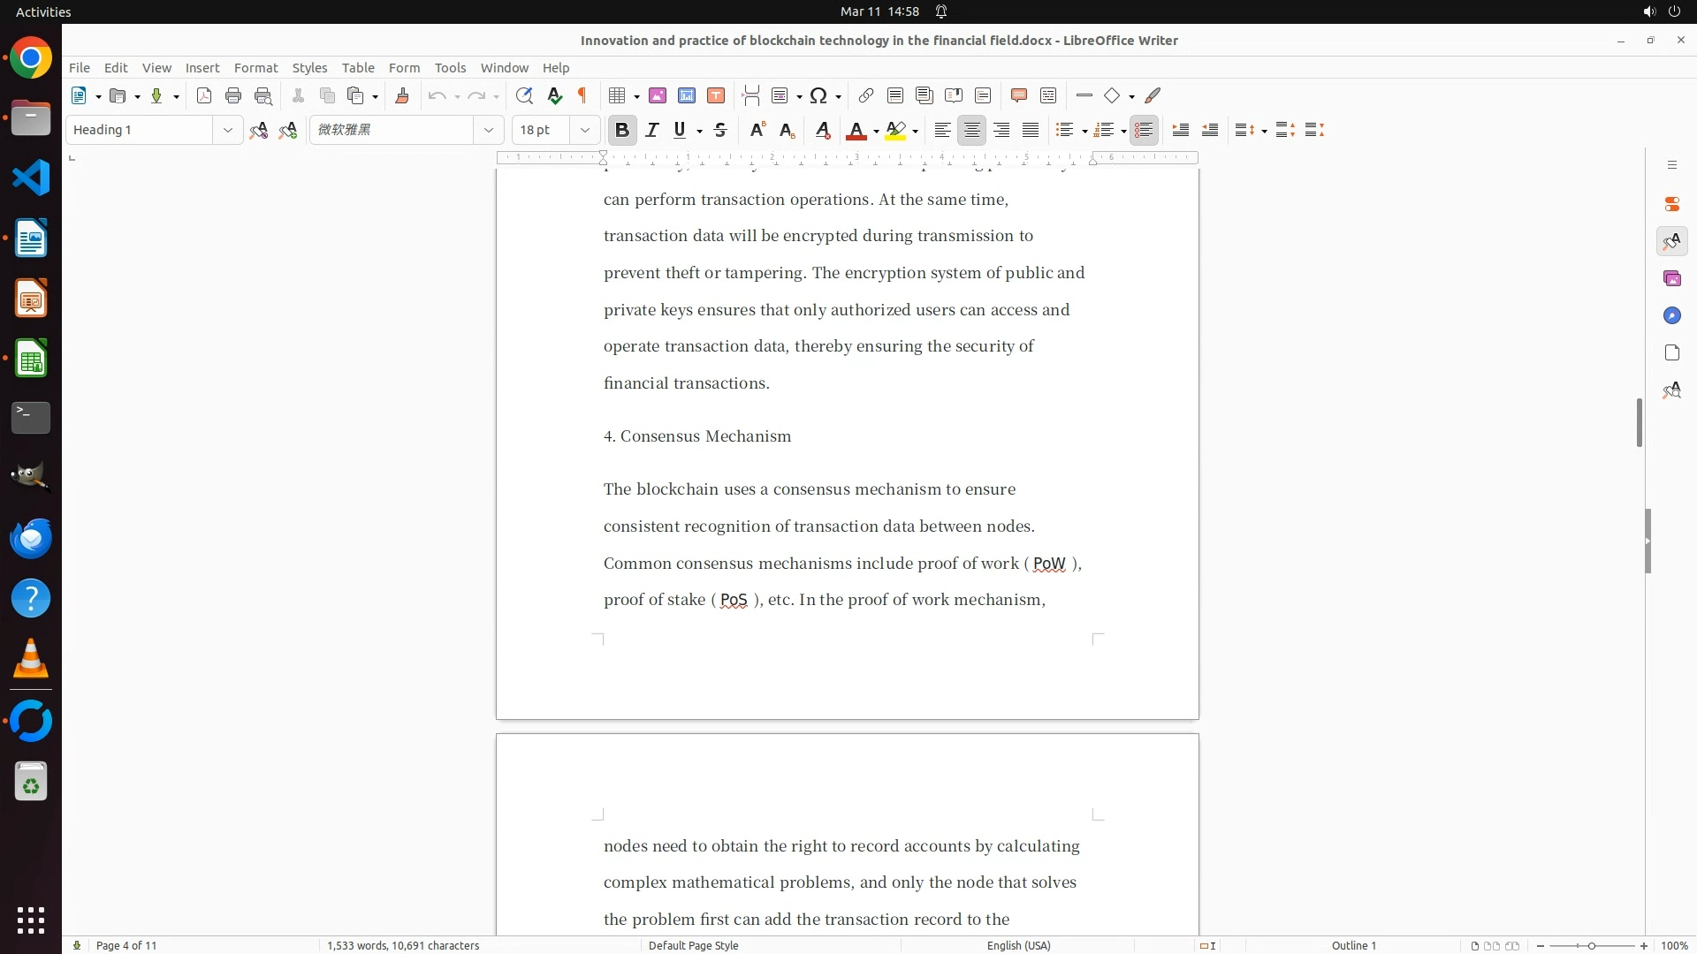Click the Clone Formatting paintbrush icon

coord(402,95)
